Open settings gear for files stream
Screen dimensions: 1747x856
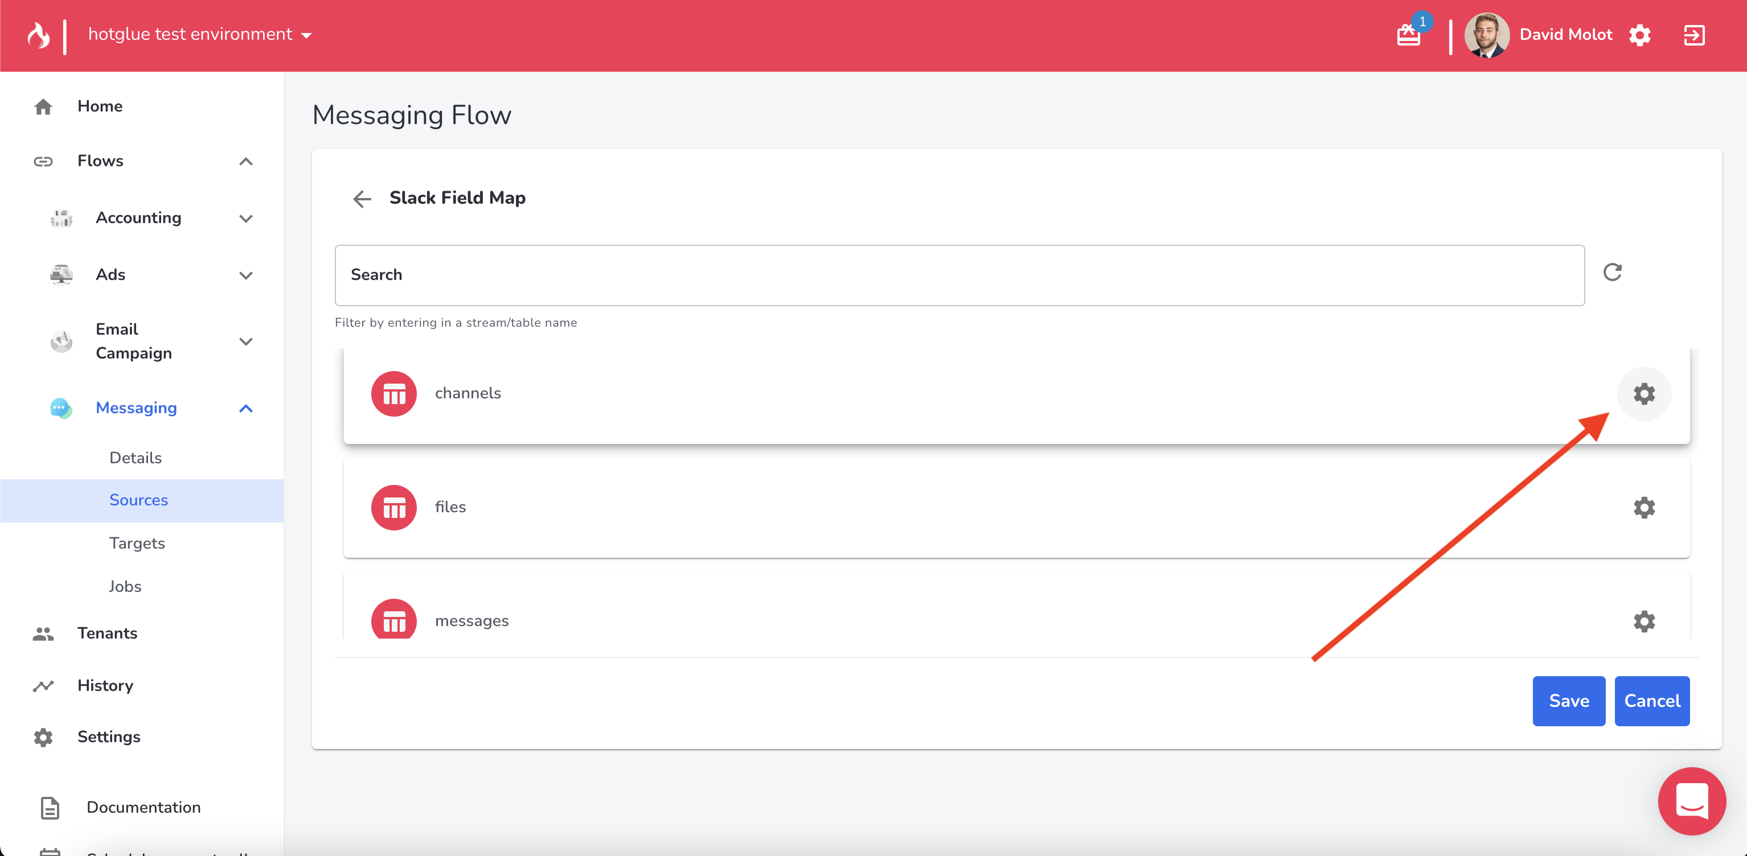click(1643, 508)
